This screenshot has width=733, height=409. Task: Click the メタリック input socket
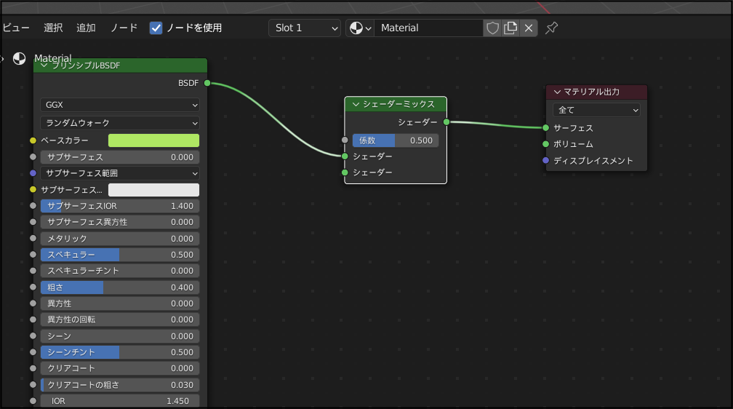click(33, 238)
